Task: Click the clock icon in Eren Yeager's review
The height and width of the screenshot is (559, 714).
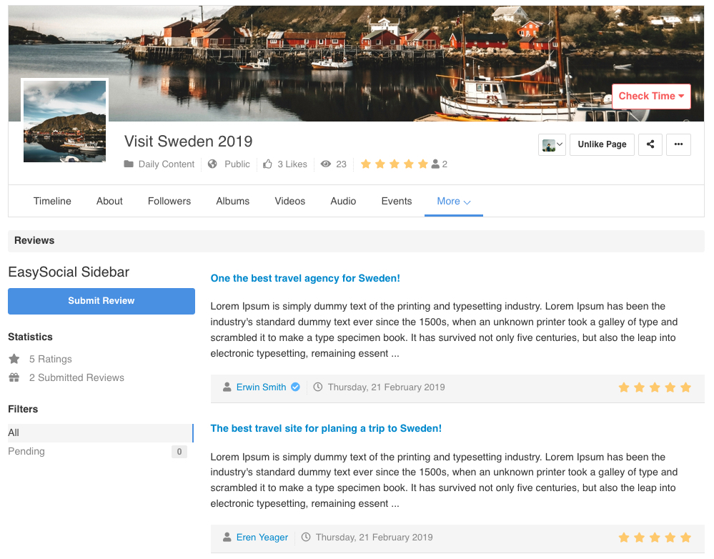Action: (306, 537)
